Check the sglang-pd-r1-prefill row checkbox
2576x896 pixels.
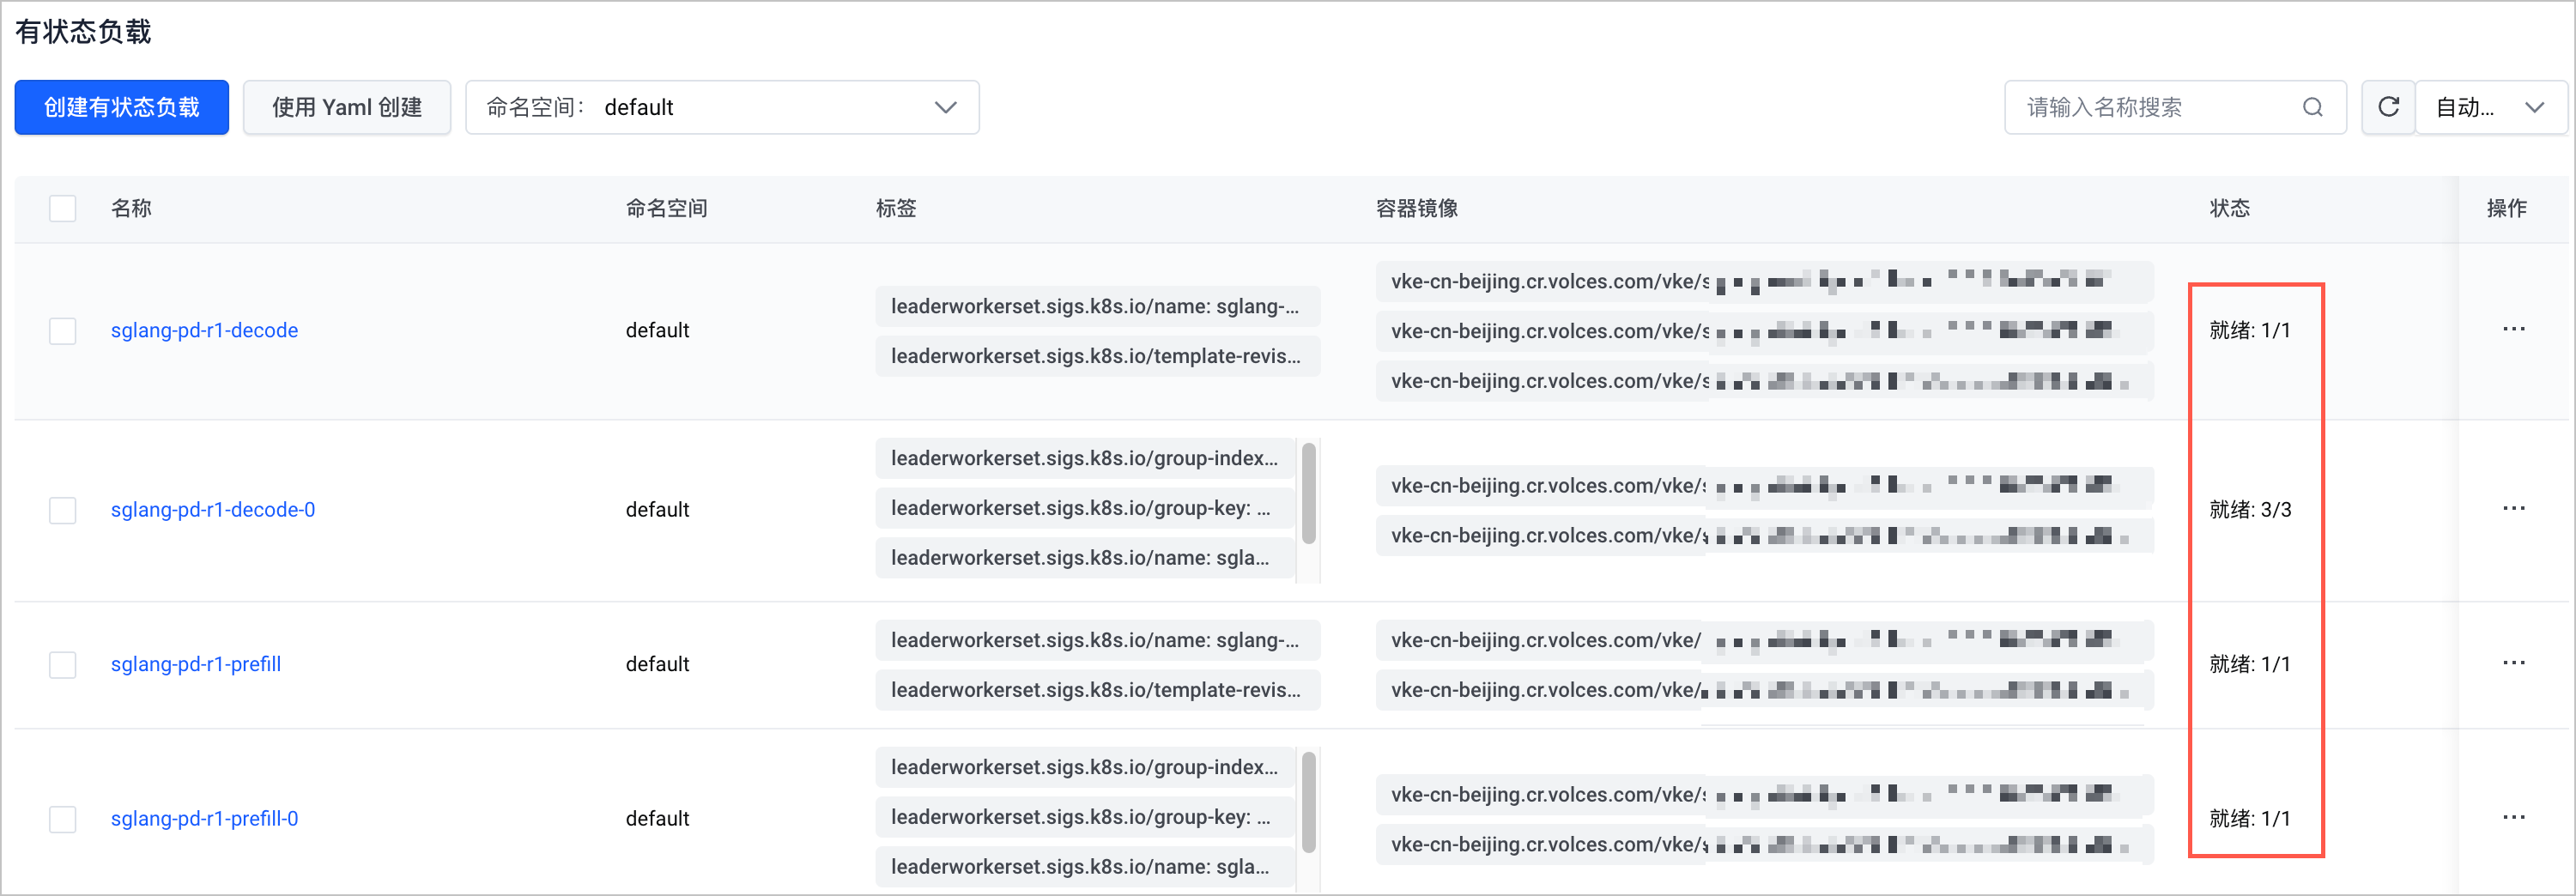pos(63,664)
